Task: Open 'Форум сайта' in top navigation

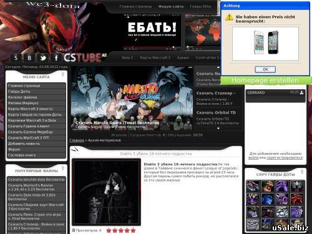Action: click(171, 6)
